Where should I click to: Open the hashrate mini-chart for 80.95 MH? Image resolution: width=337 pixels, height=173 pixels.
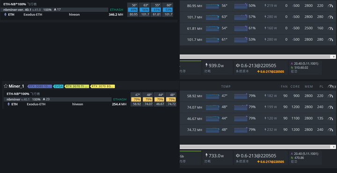pyautogui.click(x=212, y=6)
